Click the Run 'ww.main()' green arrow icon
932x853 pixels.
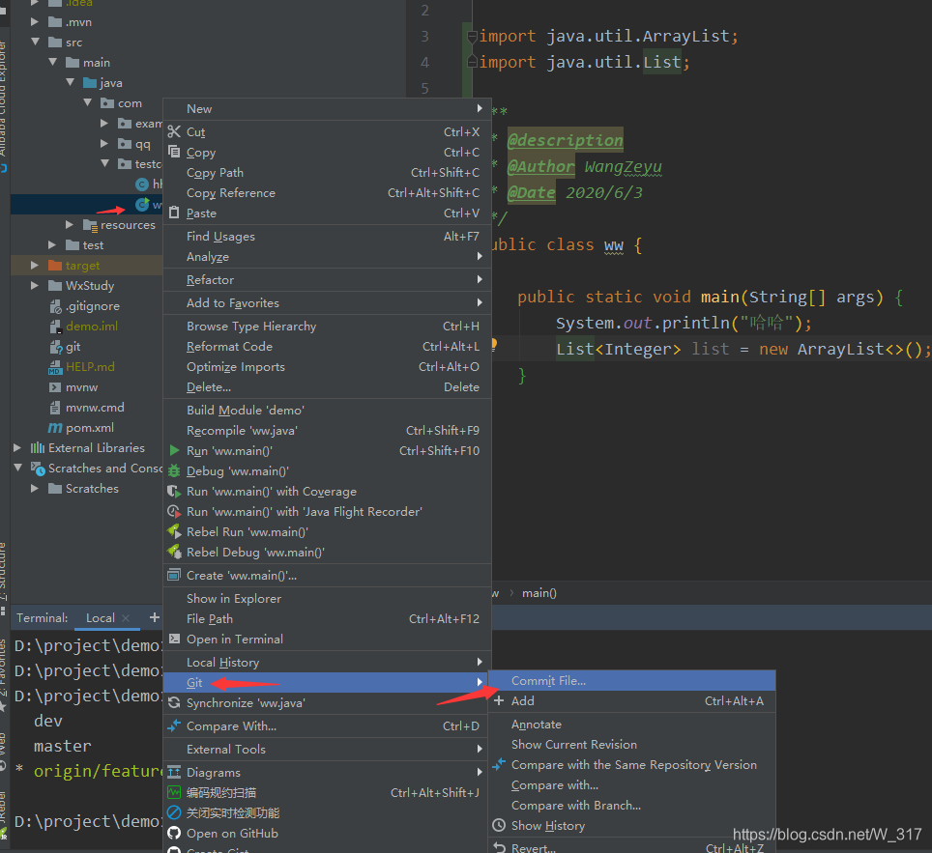(x=176, y=450)
